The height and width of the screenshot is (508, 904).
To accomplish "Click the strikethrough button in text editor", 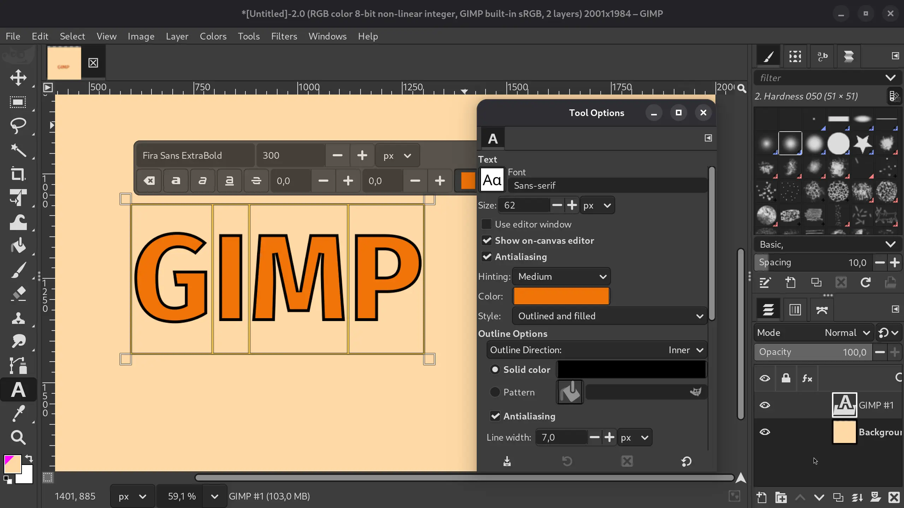I will click(256, 181).
